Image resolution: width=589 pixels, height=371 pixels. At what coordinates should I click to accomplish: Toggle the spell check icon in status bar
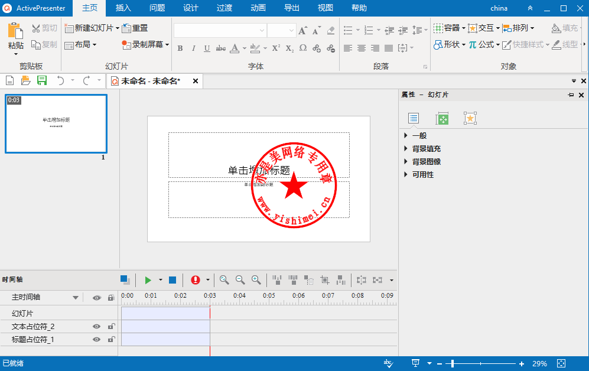click(x=388, y=363)
